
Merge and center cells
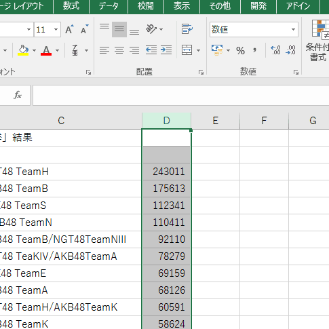click(187, 50)
